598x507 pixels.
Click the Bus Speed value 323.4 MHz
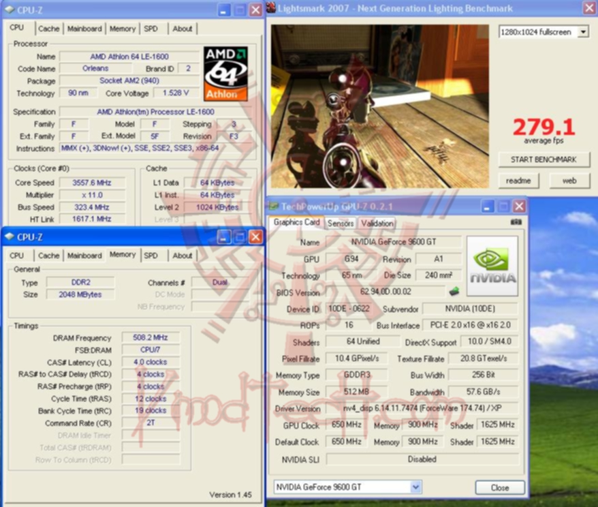tap(92, 207)
